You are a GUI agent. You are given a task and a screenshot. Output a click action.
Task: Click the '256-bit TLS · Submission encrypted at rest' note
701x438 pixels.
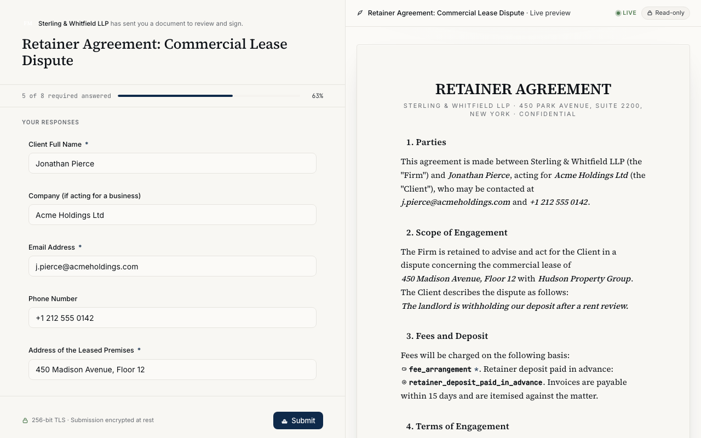(x=93, y=420)
